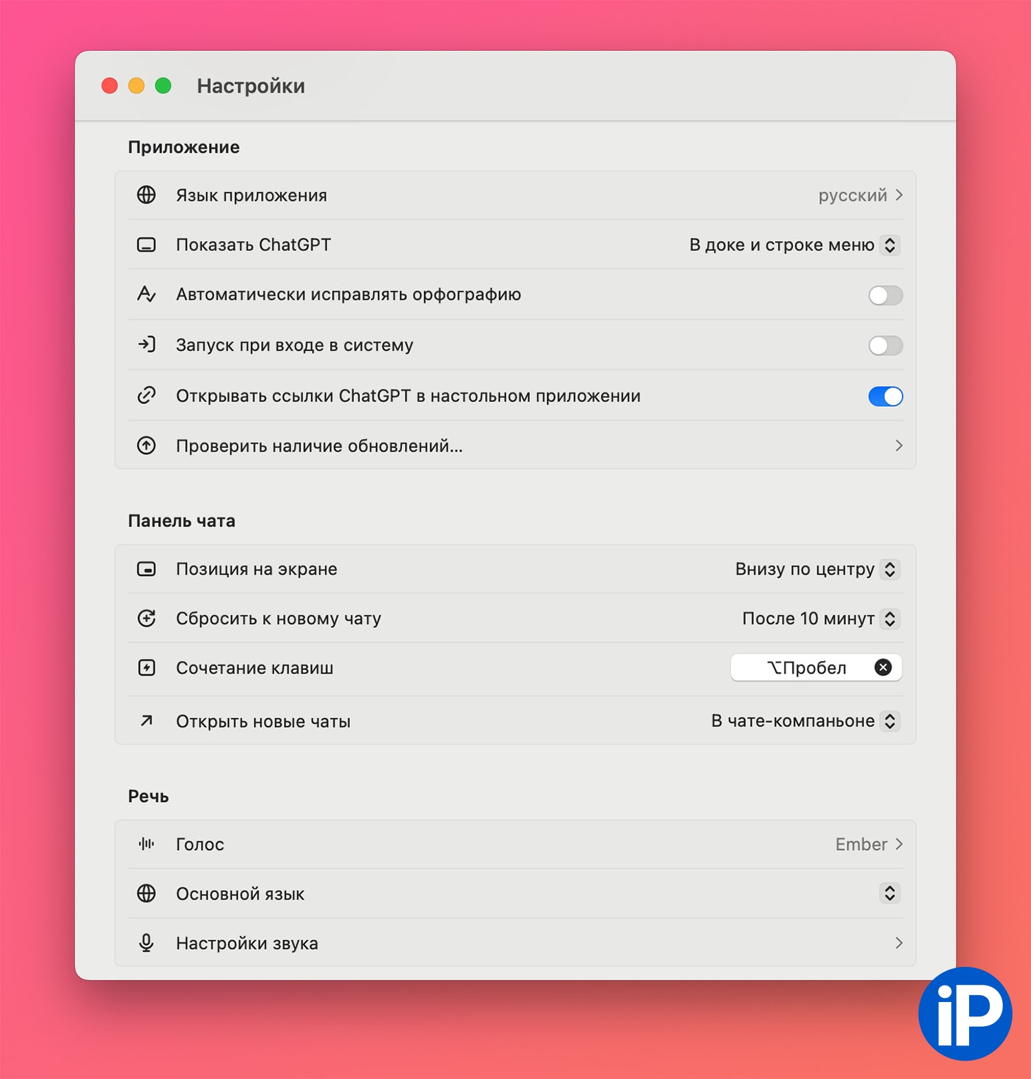
Task: Click the link icon beside Открывать ссылки ChatGPT
Action: coord(146,395)
